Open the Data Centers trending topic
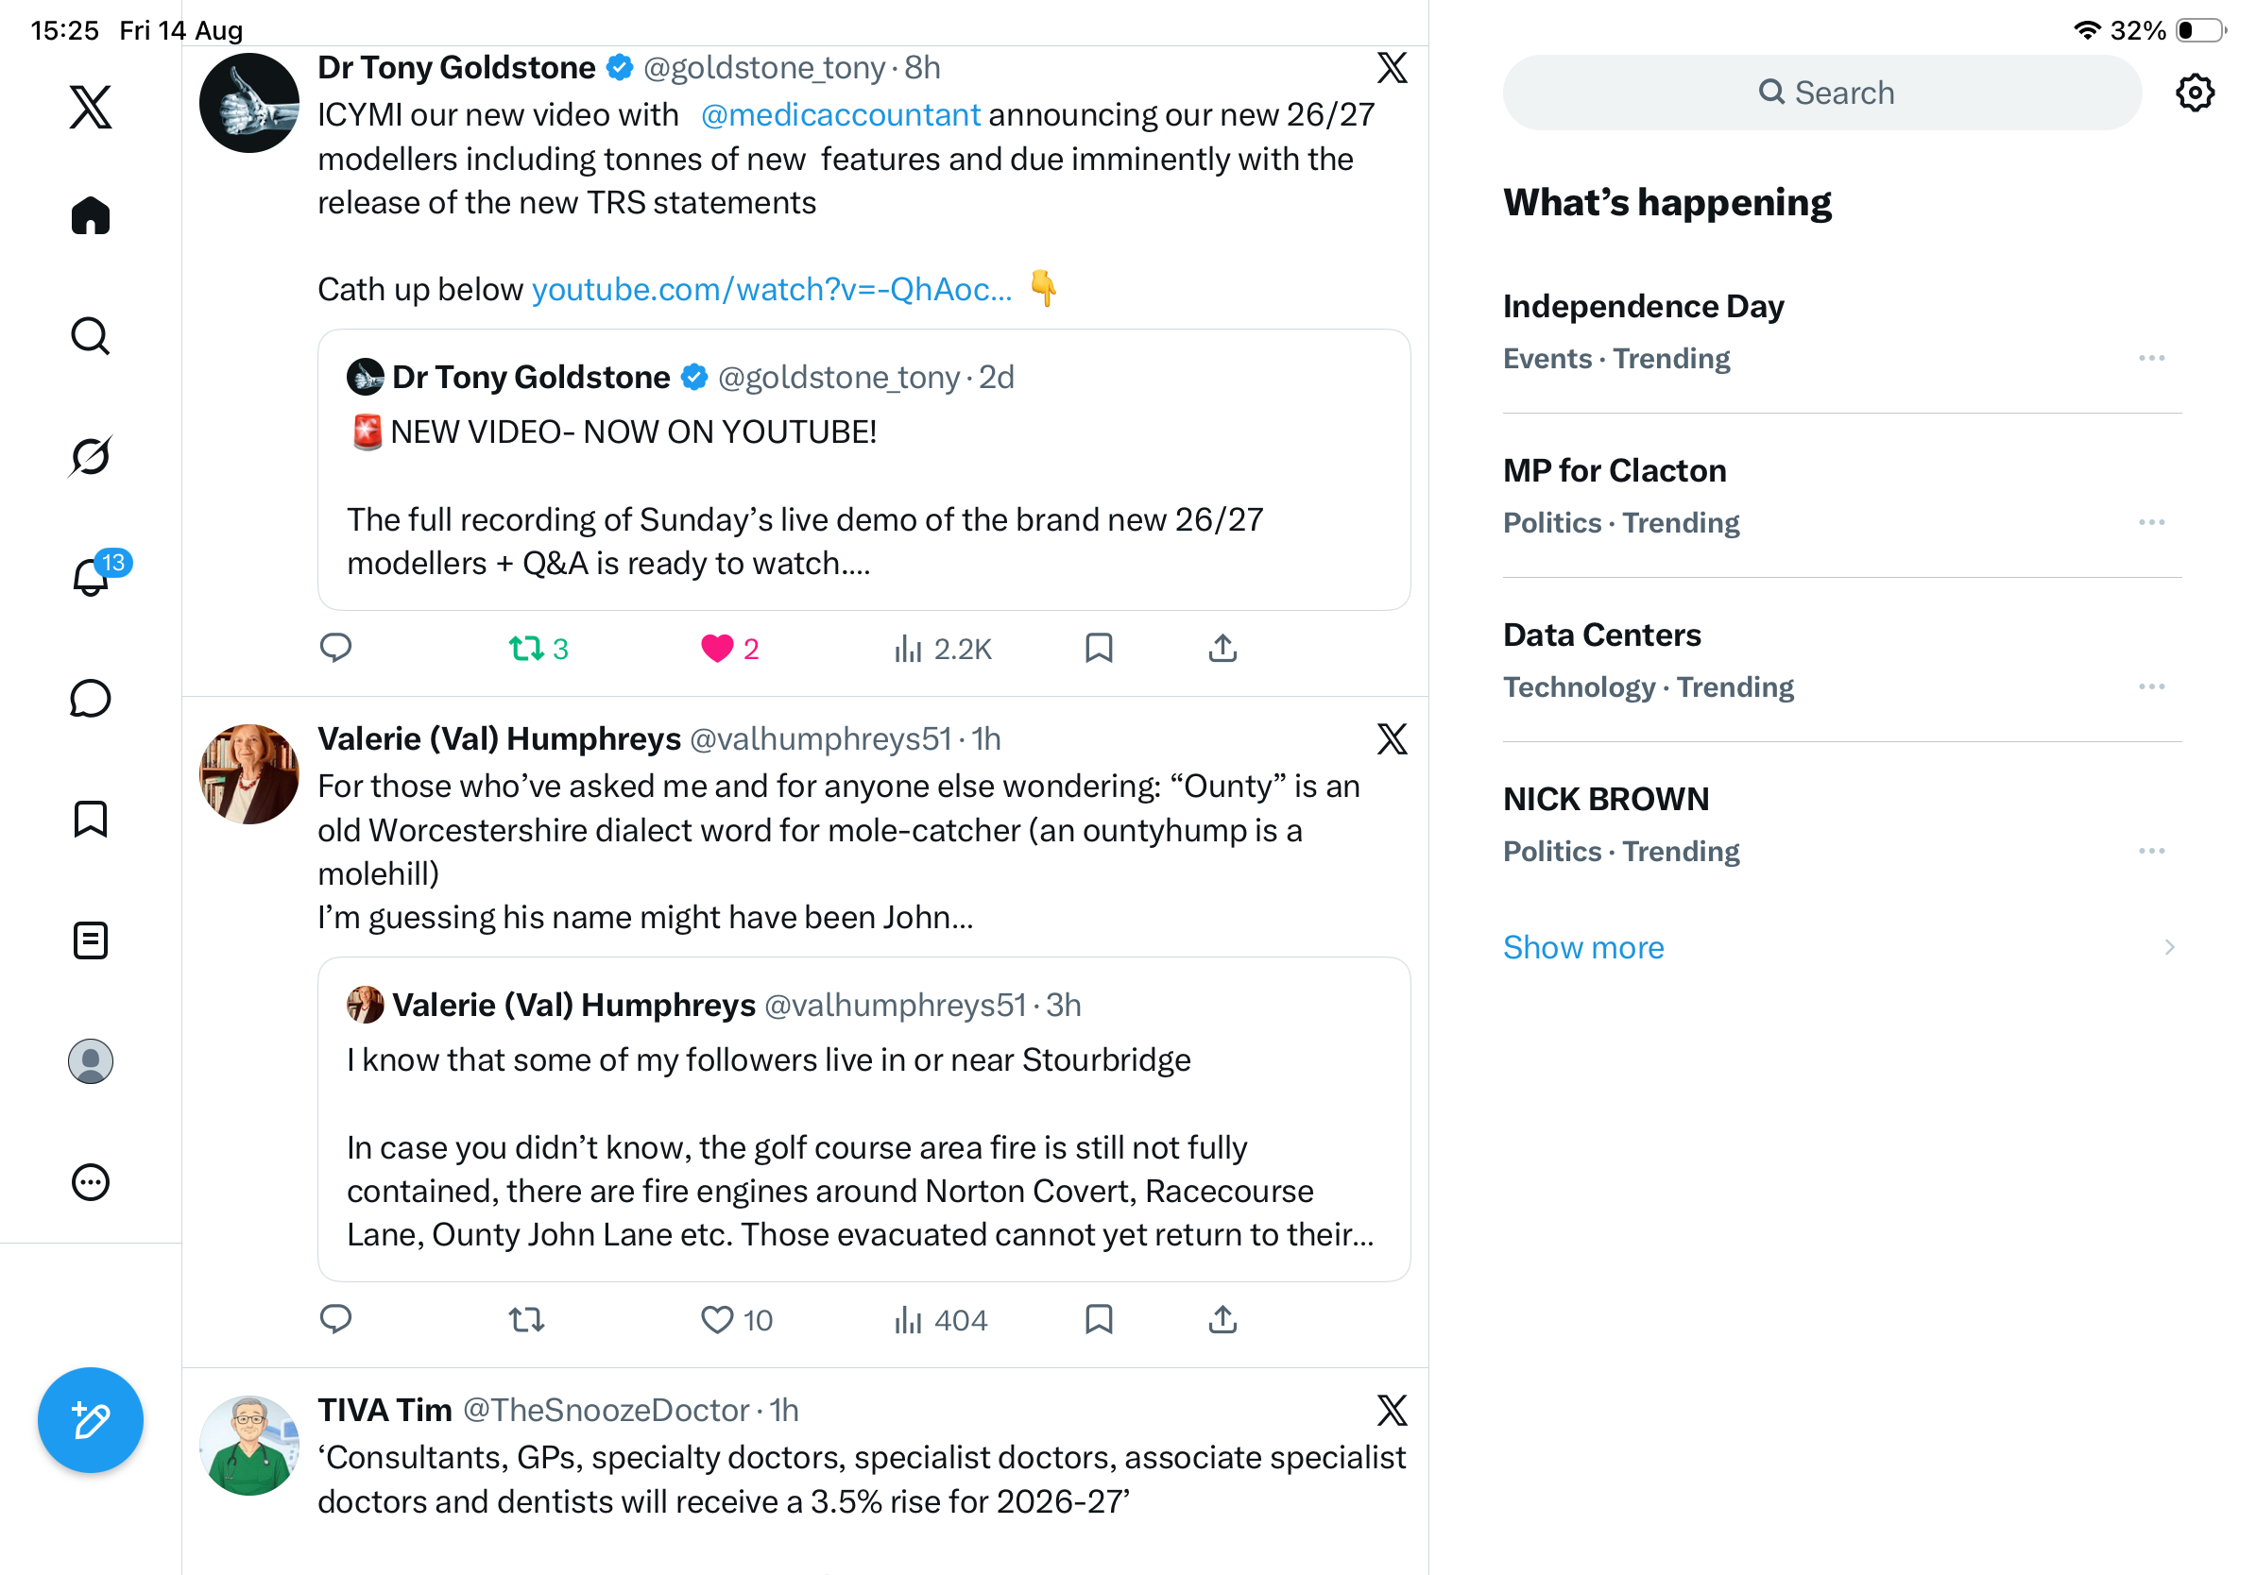This screenshot has width=2256, height=1575. click(x=1841, y=660)
